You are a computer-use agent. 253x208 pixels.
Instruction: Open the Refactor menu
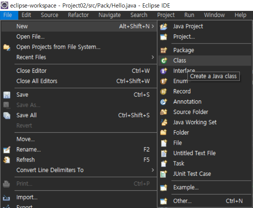[x=78, y=15]
